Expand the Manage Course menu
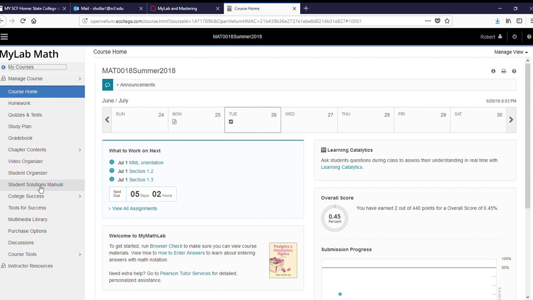This screenshot has height=300, width=533. [42, 78]
